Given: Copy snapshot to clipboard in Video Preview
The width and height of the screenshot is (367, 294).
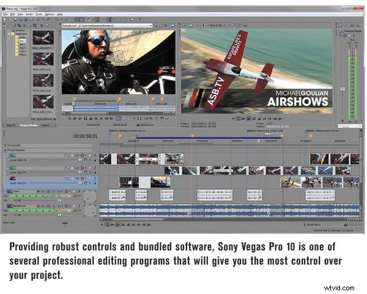Looking at the screenshot, I should pos(240,25).
